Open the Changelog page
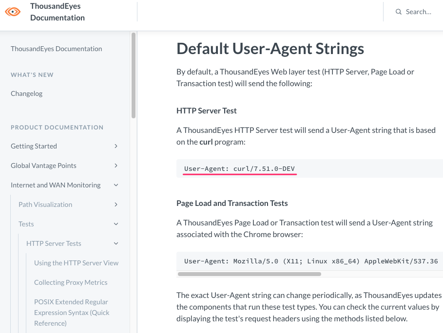 pos(26,93)
